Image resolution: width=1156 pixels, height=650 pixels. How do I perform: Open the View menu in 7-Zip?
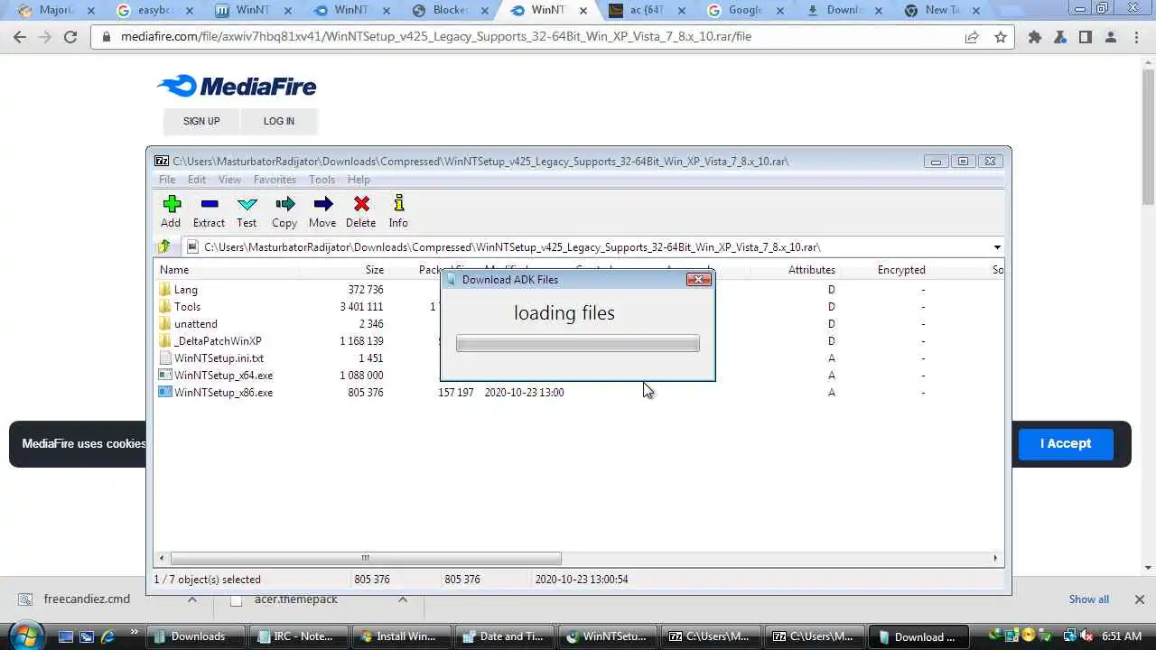tap(229, 180)
